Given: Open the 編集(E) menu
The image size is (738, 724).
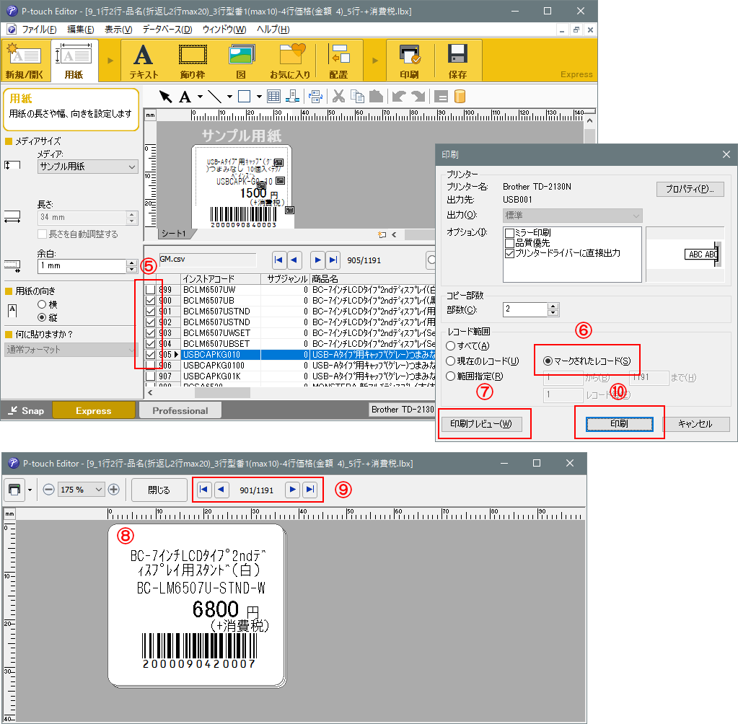Looking at the screenshot, I should pos(81,30).
